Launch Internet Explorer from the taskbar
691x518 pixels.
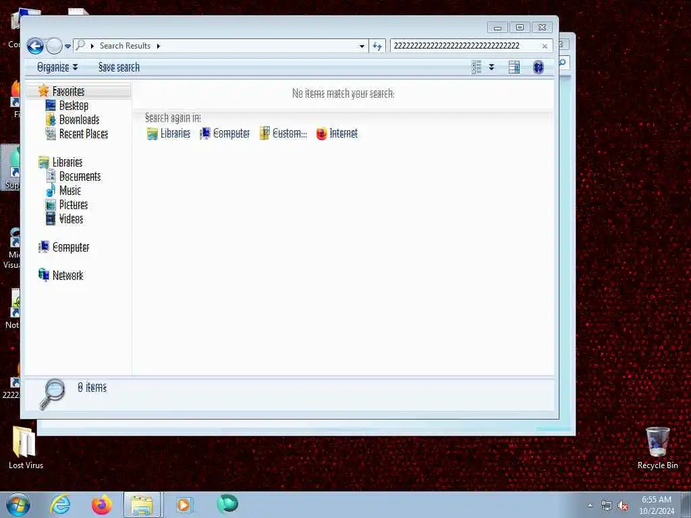[x=60, y=505]
